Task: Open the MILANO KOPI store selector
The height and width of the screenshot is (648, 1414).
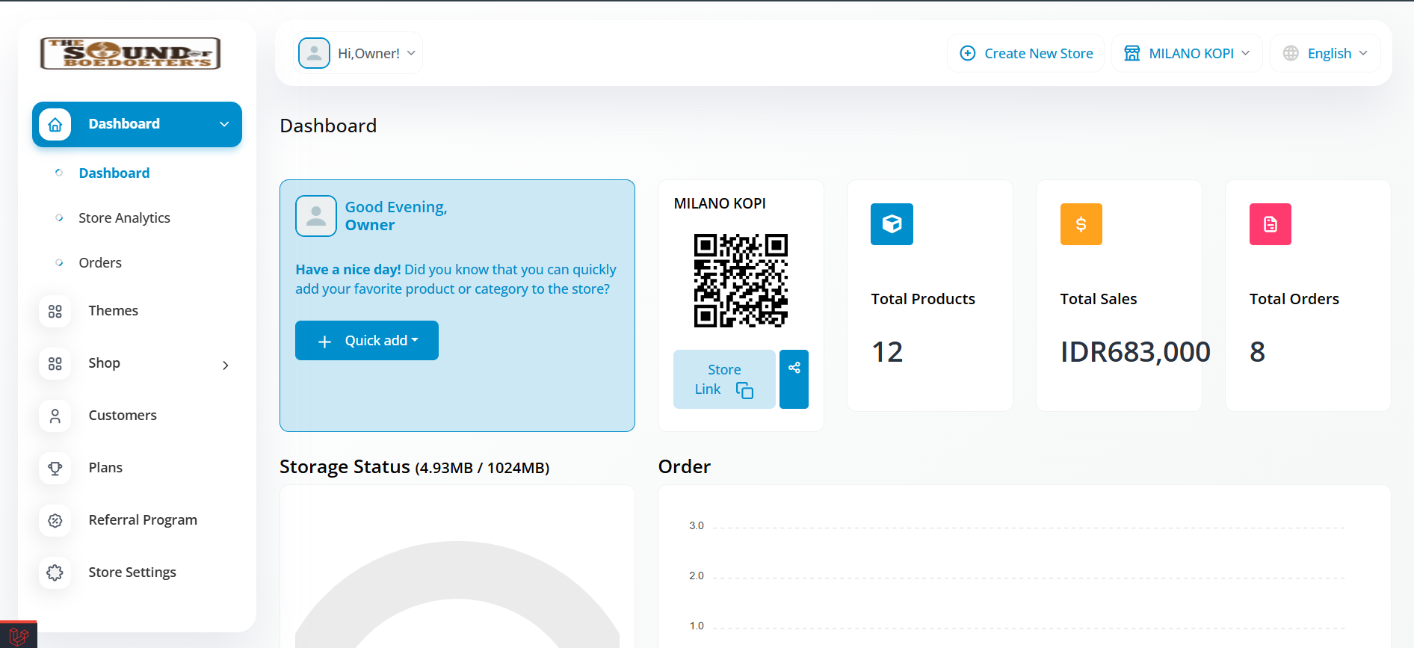Action: click(1187, 53)
